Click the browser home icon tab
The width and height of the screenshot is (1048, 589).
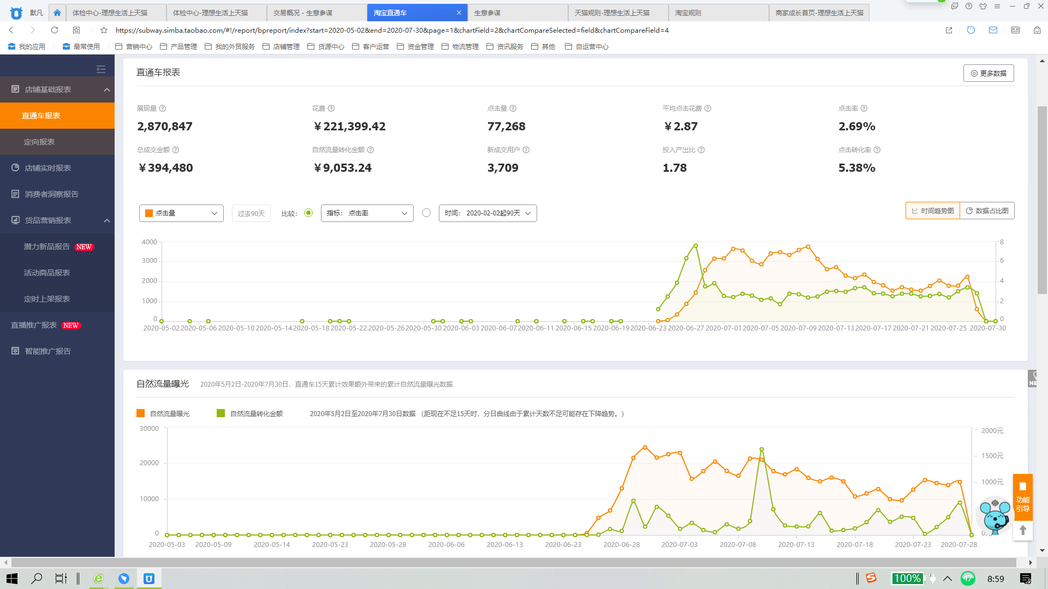coord(57,13)
